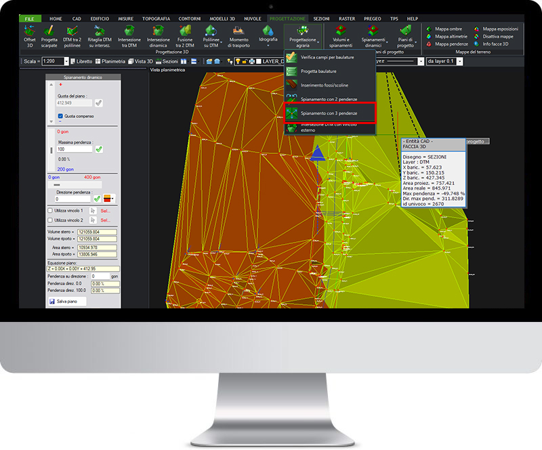Viewport: 542px width, 450px height.
Task: Enable the Quota compenso checkbox
Action: (x=60, y=115)
